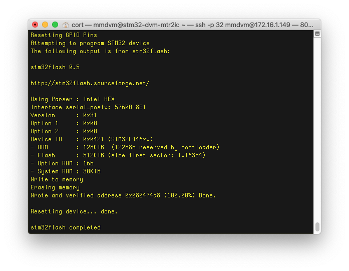Click 'Interface serial_posix: 57600 8E1' line
Viewport: 349px width, 271px height.
tap(88, 107)
